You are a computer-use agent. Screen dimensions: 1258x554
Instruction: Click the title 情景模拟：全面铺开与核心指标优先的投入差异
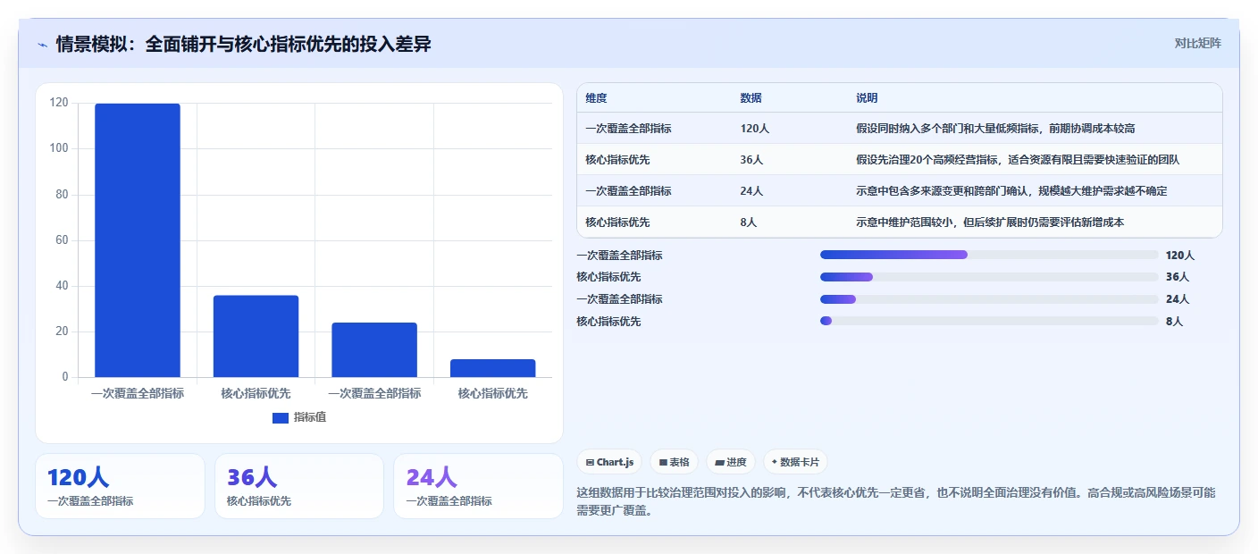click(244, 44)
